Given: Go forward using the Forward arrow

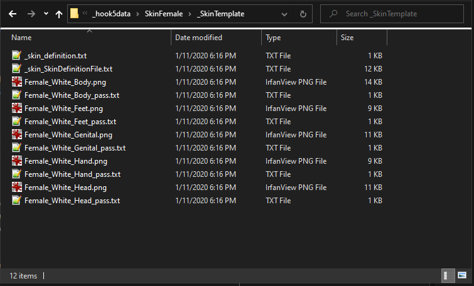Looking at the screenshot, I should point(31,14).
